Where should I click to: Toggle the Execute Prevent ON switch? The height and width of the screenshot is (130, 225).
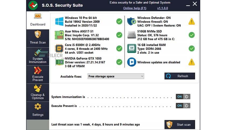183,106
